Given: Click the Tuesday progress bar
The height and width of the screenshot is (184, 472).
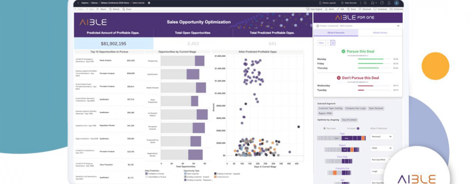Looking at the screenshot, I should pyautogui.click(x=375, y=90).
